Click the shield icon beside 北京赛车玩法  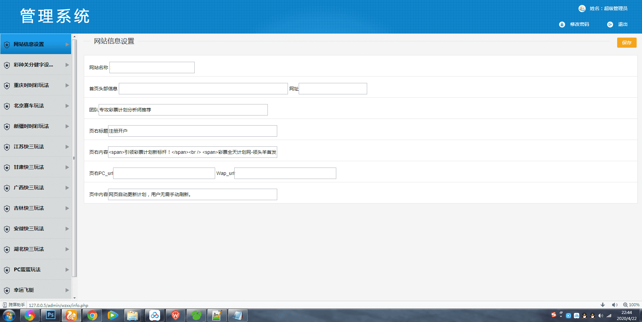point(7,106)
